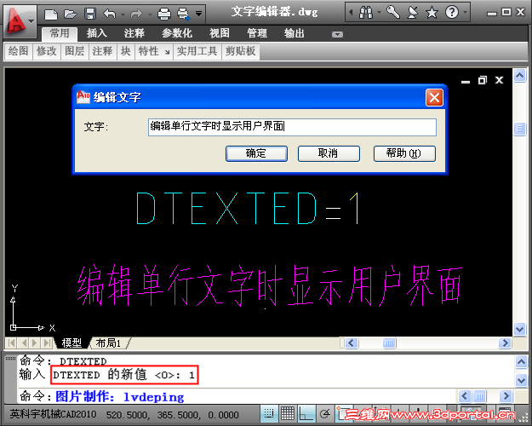Click the New file icon

point(51,14)
